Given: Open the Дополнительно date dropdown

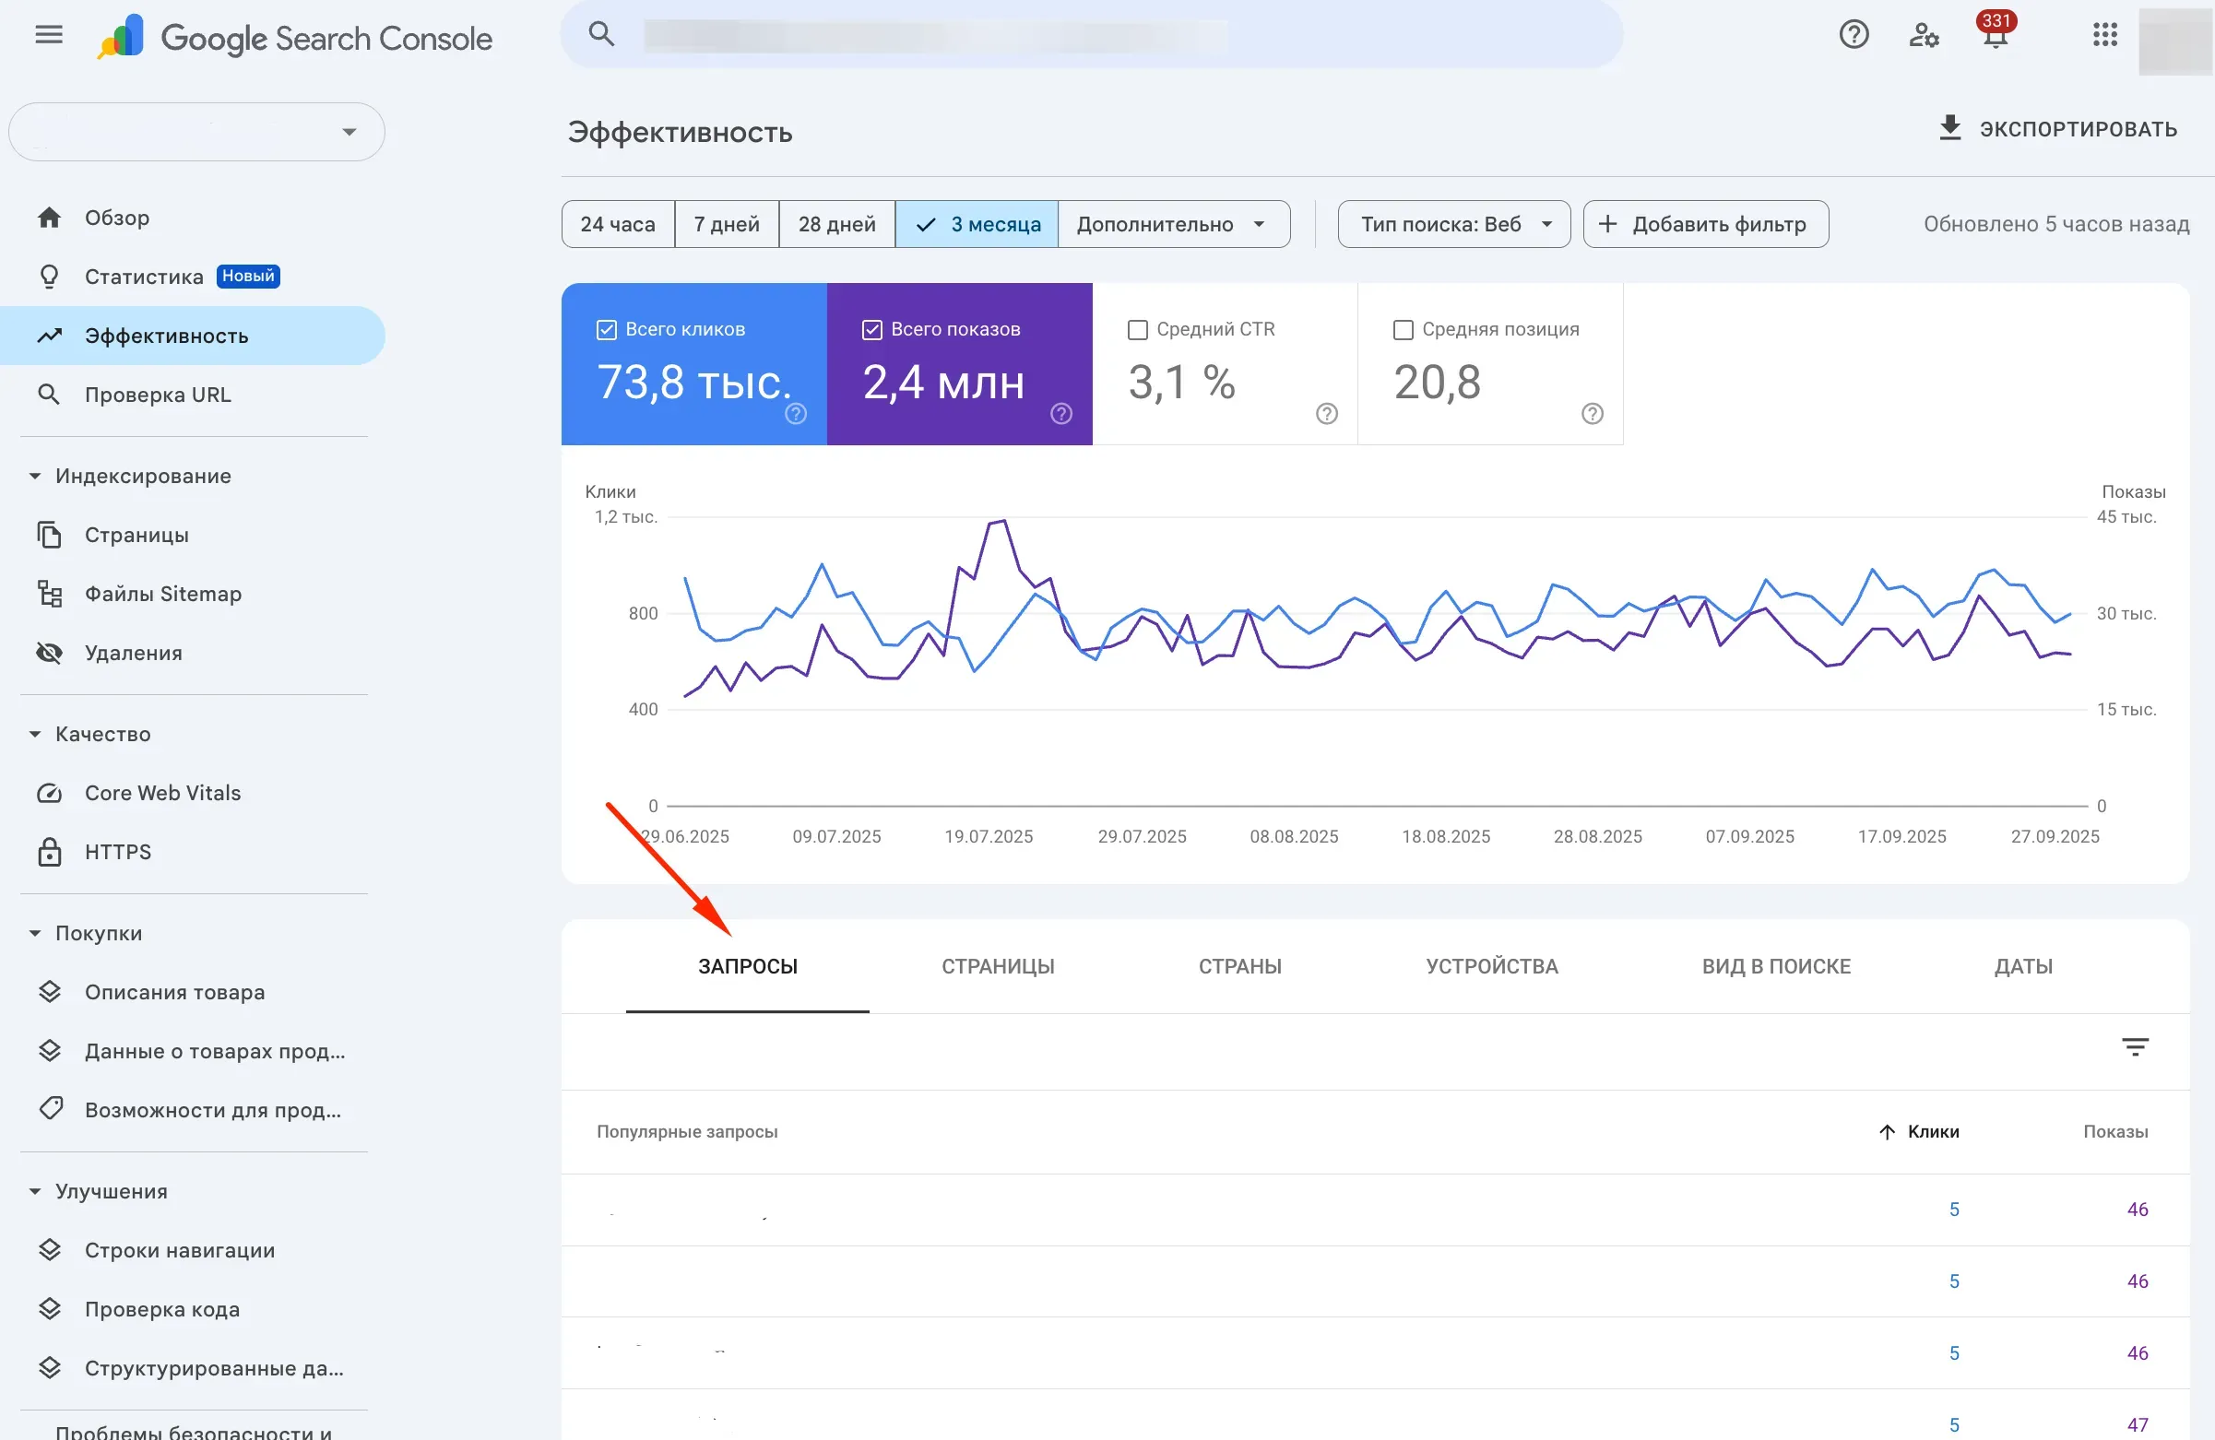Looking at the screenshot, I should tap(1173, 223).
